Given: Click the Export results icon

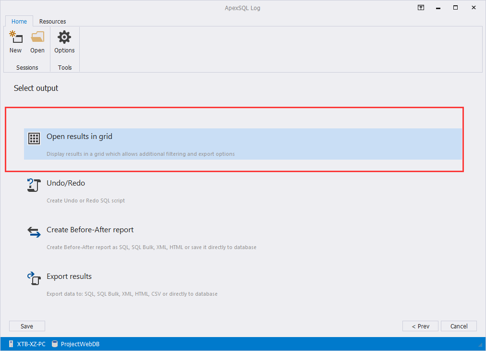Looking at the screenshot, I should (34, 278).
